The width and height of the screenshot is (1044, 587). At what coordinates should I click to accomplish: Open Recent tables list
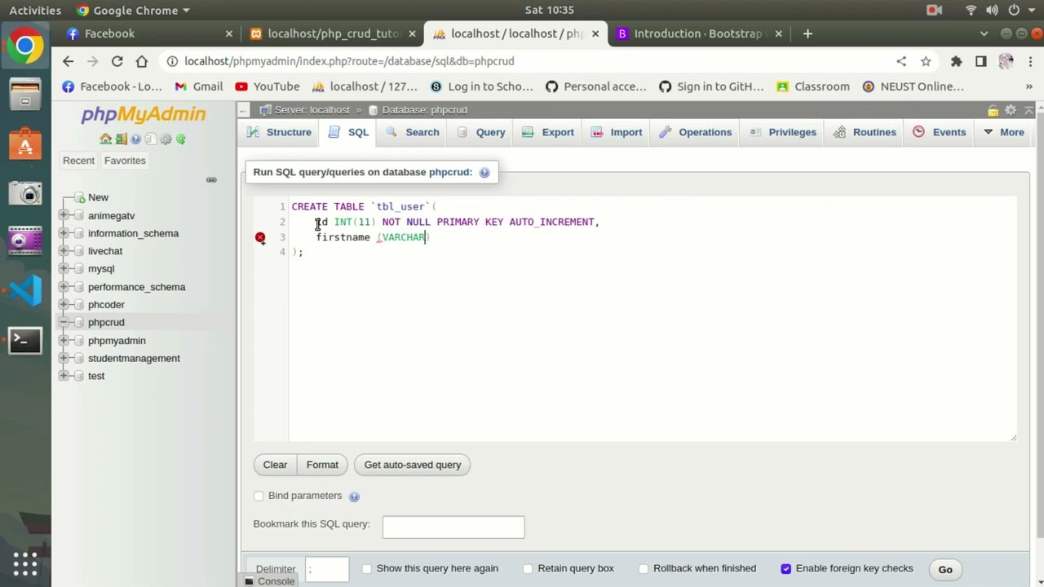click(79, 161)
